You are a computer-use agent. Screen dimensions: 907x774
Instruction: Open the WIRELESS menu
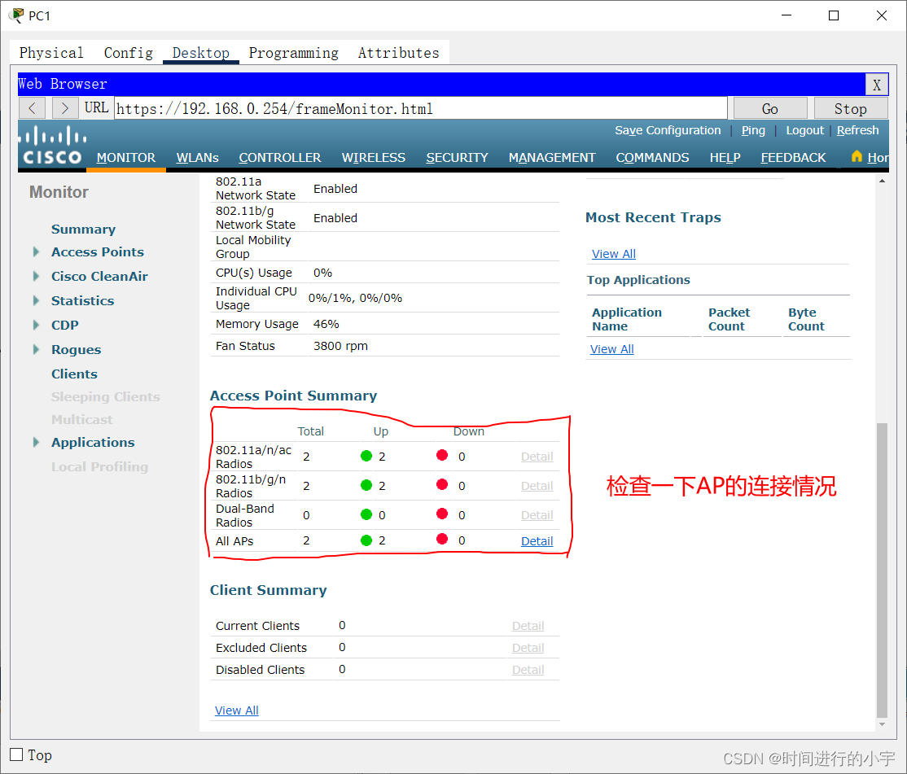coord(373,157)
